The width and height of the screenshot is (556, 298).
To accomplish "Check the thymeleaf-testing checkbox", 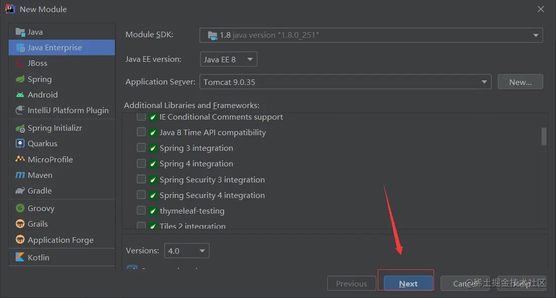I will pyautogui.click(x=141, y=211).
